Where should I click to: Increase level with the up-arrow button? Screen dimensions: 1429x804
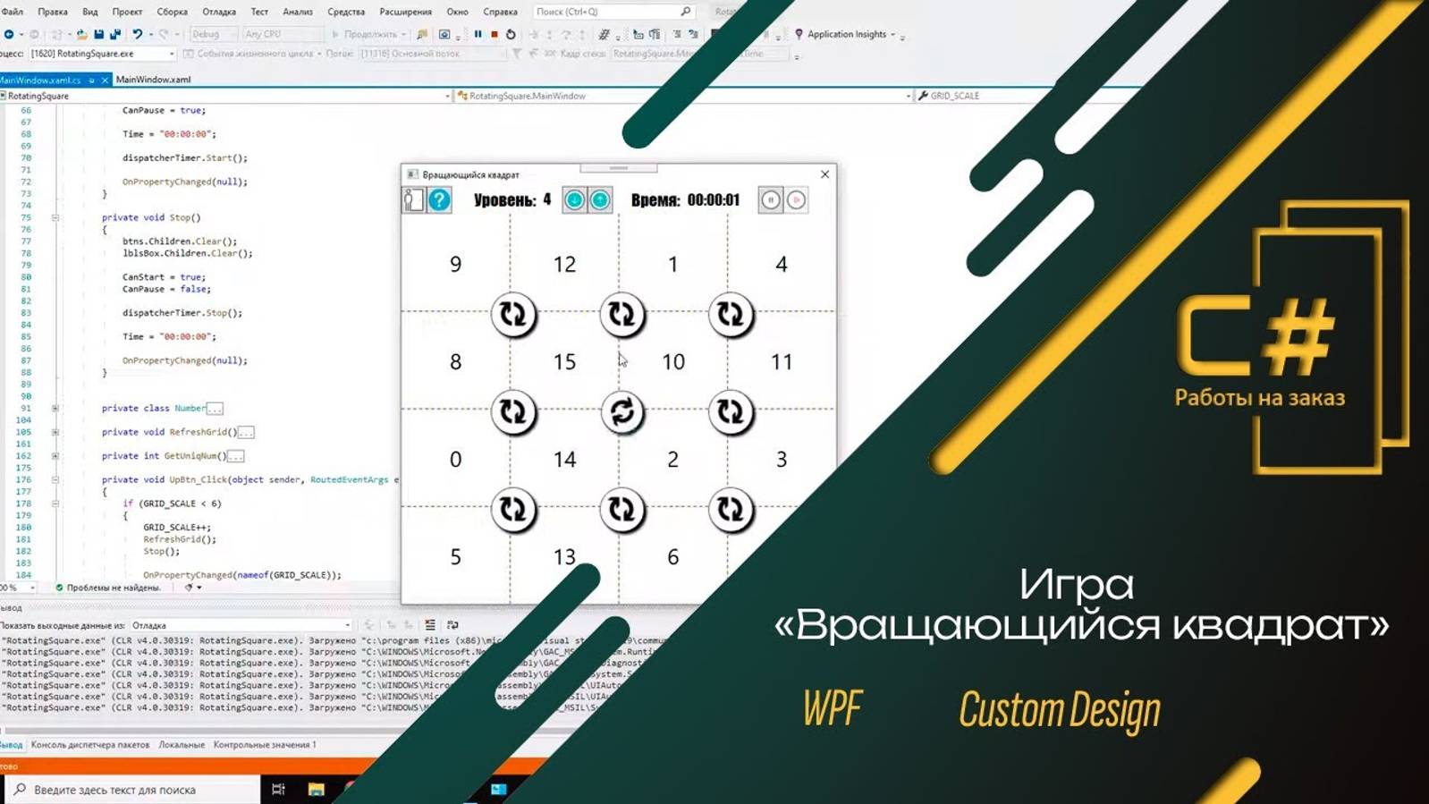click(x=600, y=199)
